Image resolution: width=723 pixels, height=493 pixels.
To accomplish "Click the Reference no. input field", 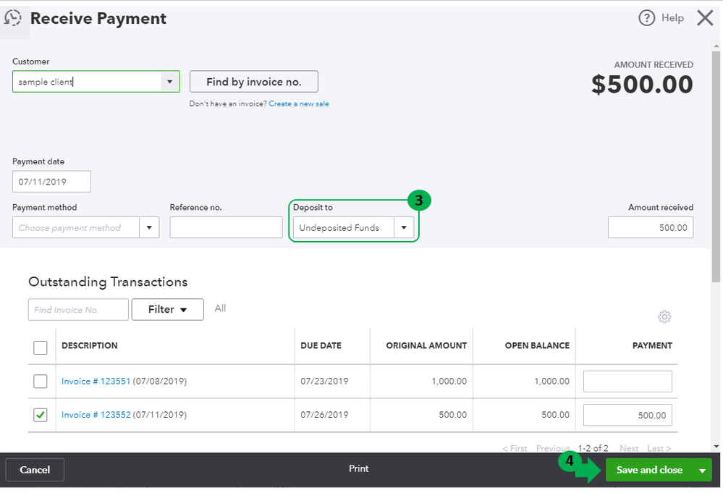I will [x=226, y=227].
